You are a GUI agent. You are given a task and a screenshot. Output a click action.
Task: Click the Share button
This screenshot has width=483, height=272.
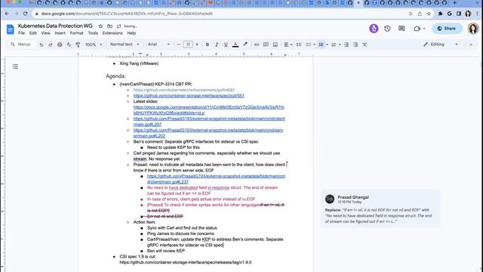[447, 29]
